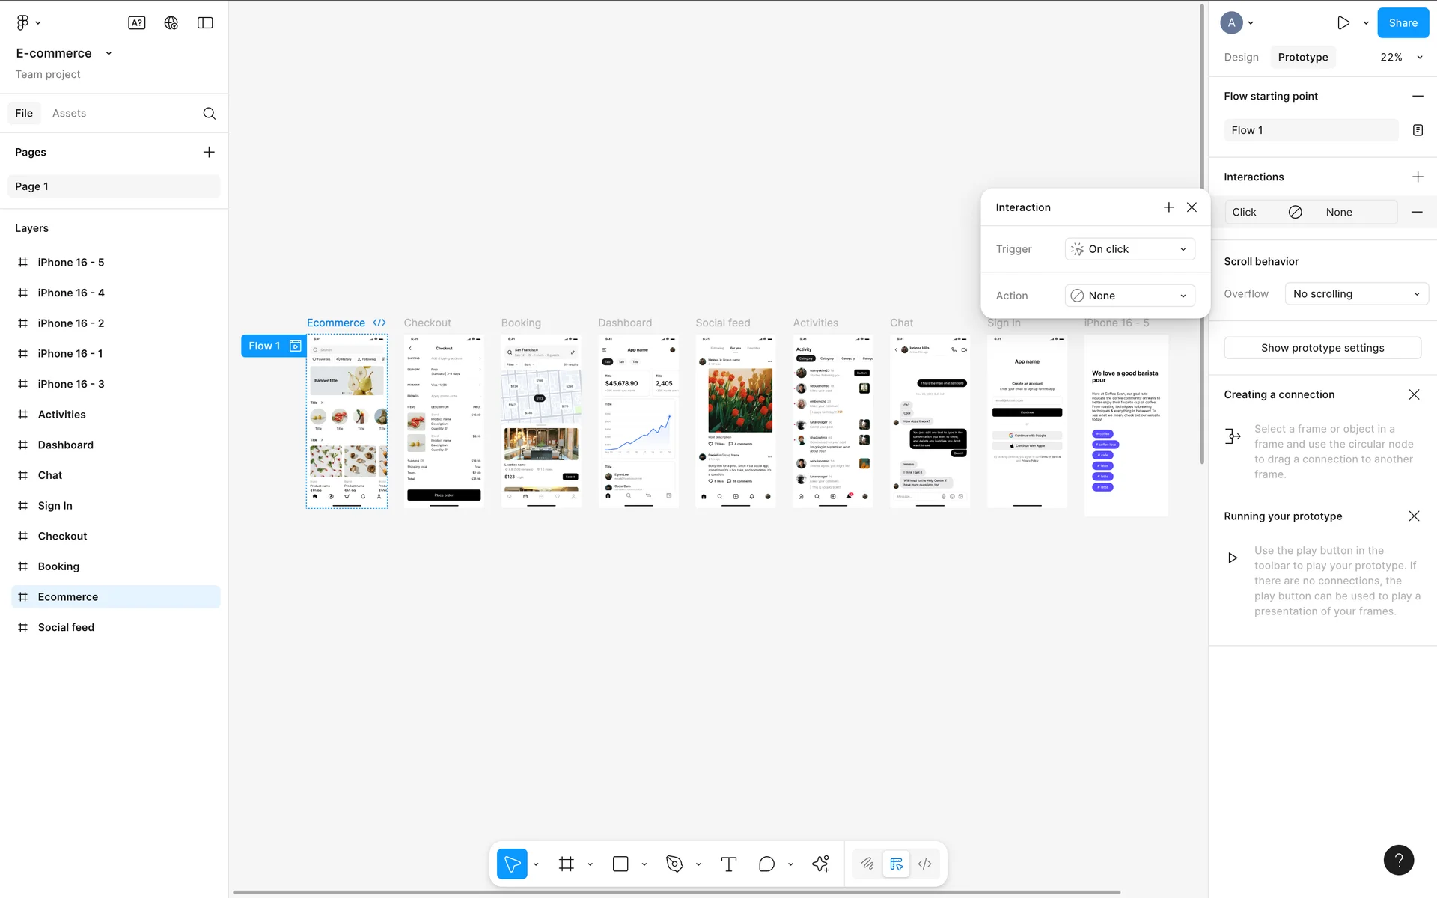Toggle Draw mode in bottom toolbar
This screenshot has width=1437, height=898.
867,864
